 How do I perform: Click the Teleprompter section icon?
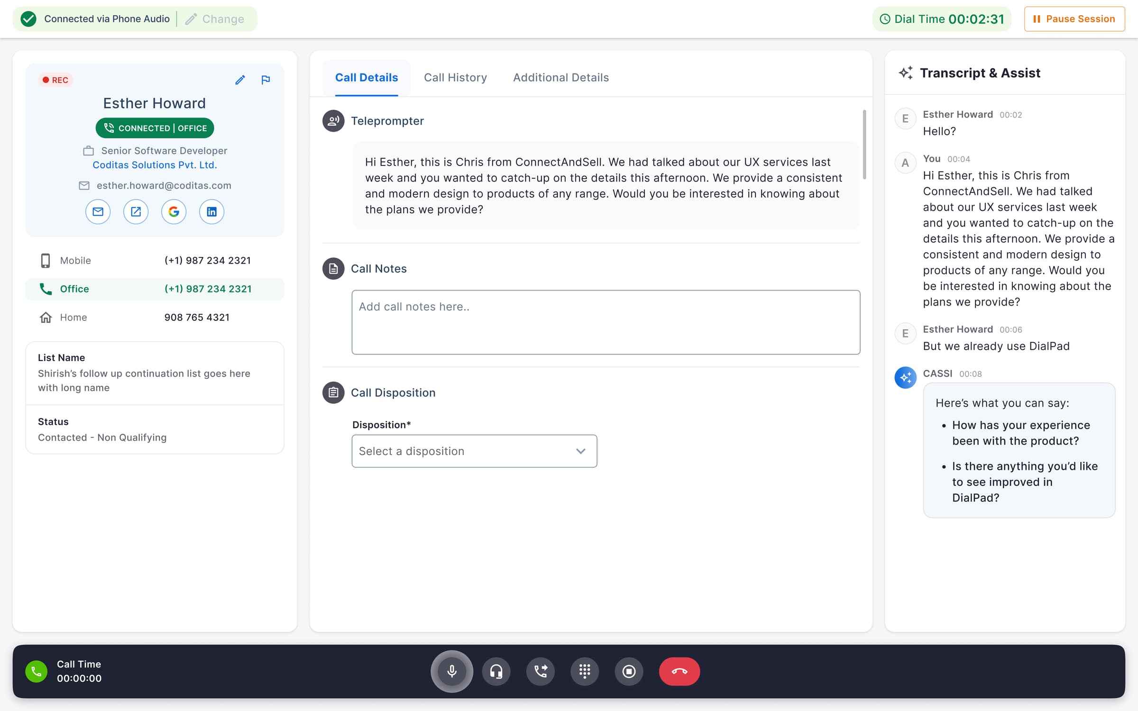point(333,121)
